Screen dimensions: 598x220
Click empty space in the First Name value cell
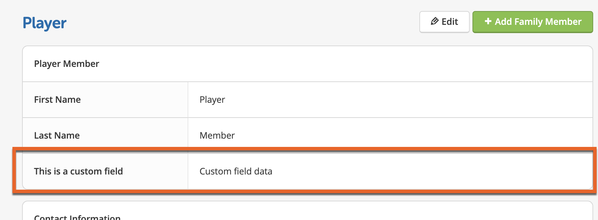407,100
